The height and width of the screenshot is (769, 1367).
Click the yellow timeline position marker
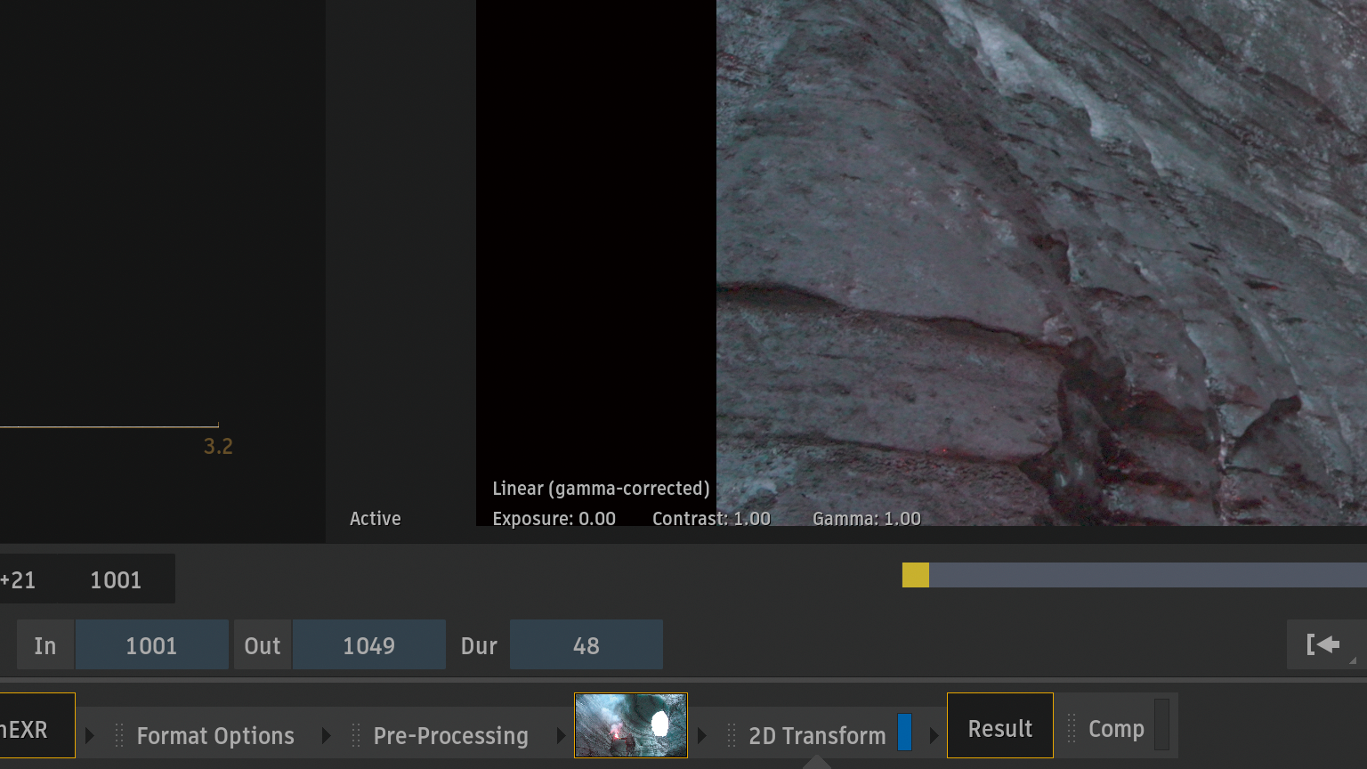point(916,575)
